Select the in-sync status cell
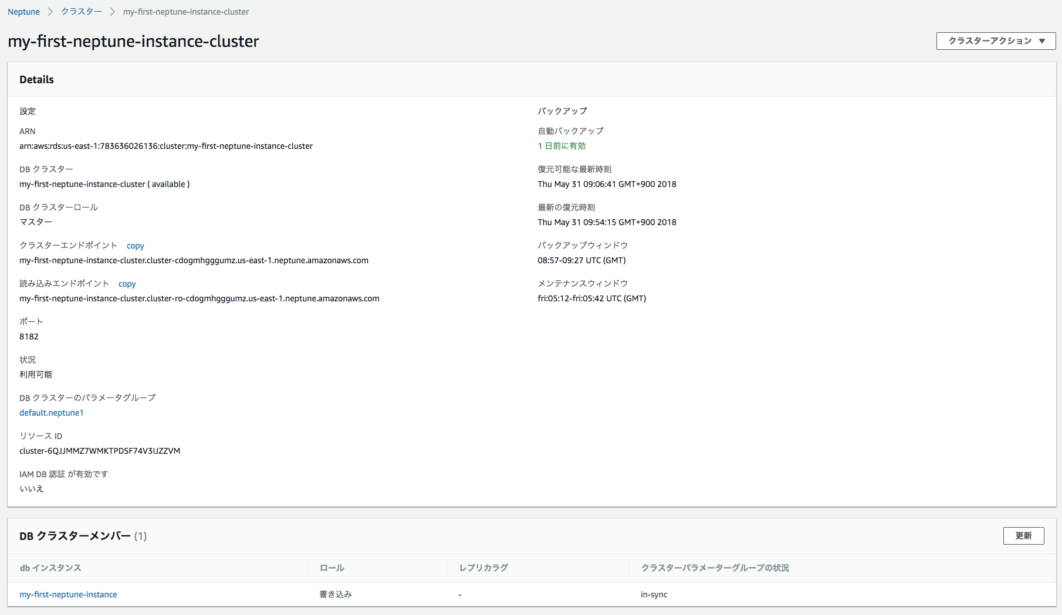The image size is (1062, 615). coord(654,594)
